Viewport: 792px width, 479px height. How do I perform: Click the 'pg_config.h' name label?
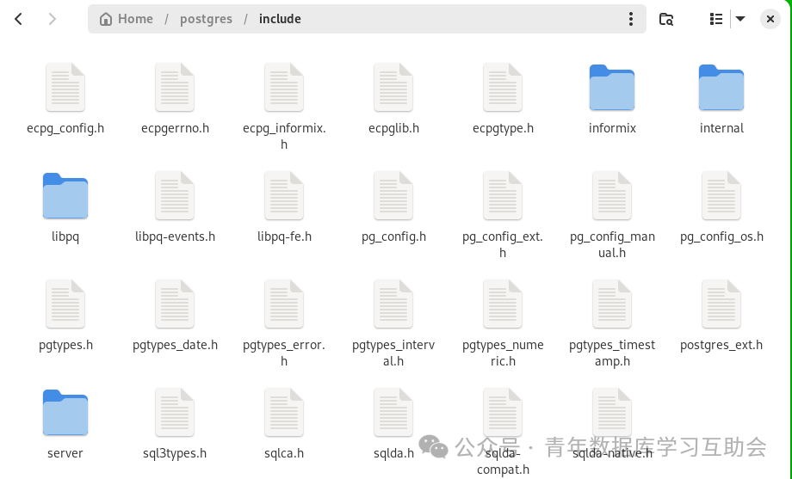(393, 236)
